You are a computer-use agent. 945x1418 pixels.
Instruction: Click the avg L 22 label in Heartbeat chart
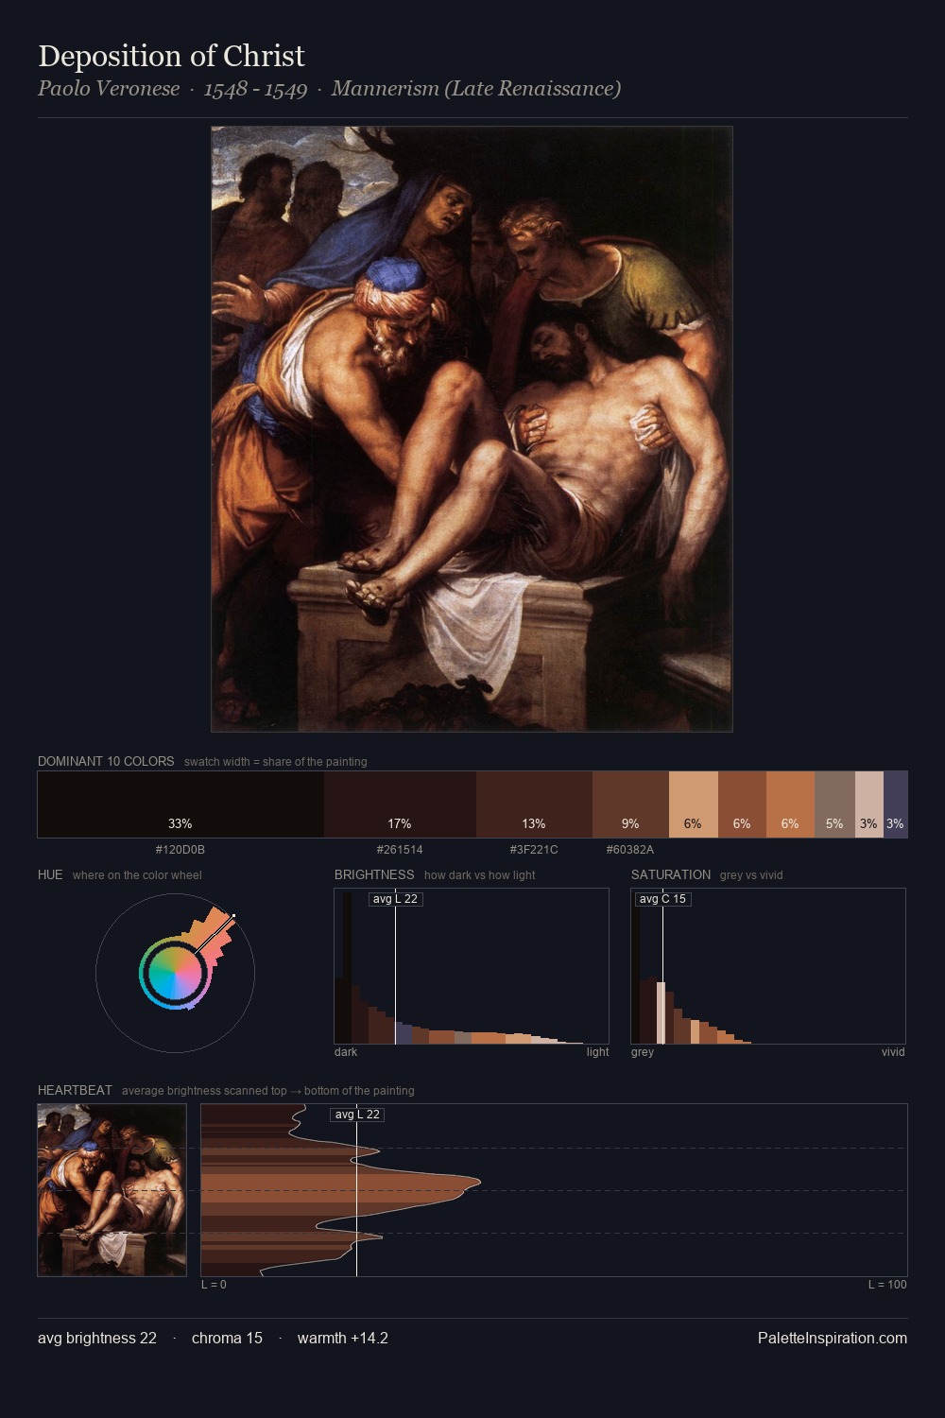click(x=357, y=1115)
